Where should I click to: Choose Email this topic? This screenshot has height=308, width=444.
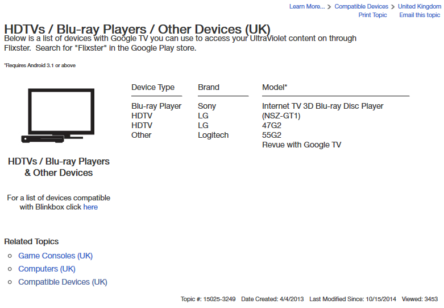pos(420,15)
